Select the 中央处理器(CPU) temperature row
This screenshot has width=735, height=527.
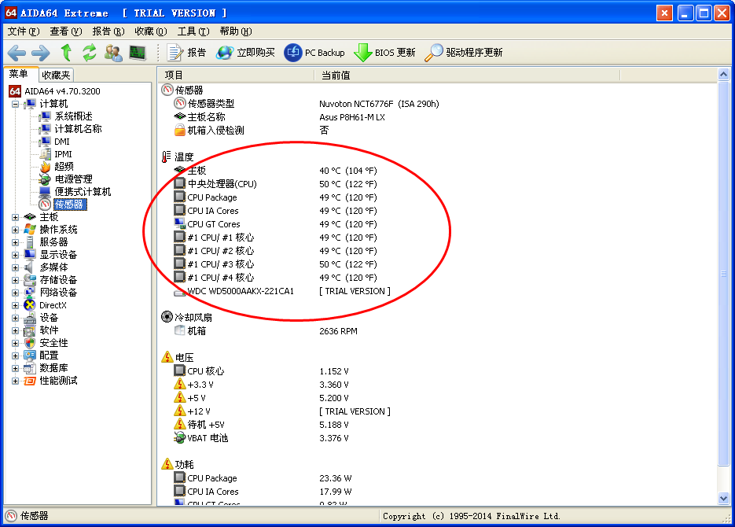[437, 184]
